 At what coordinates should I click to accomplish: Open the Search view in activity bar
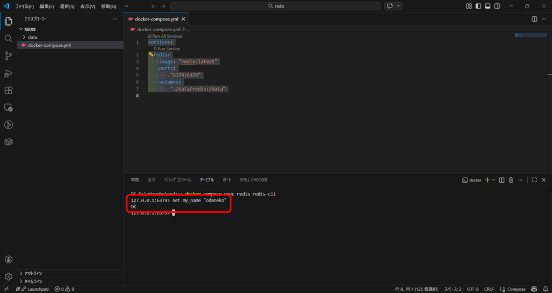[9, 39]
